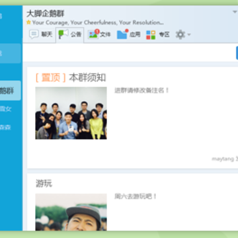238x238 pixels.
Task: Click the group name 大脚企鹅群 title
Action: tap(45, 14)
